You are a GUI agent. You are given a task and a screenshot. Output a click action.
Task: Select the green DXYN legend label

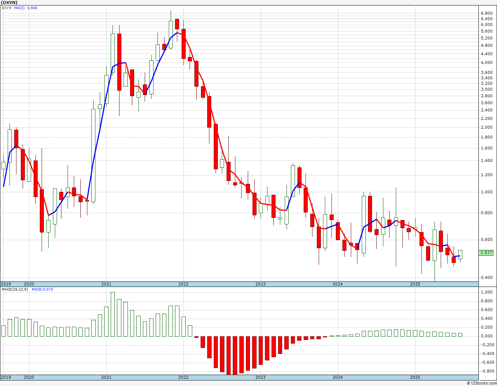point(6,8)
